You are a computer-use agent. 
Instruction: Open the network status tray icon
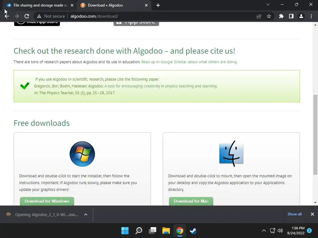pyautogui.click(x=272, y=231)
